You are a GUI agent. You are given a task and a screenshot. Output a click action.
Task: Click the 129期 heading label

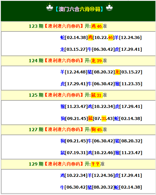(x=36, y=164)
